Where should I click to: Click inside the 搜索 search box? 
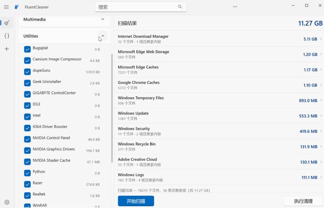pos(140,7)
